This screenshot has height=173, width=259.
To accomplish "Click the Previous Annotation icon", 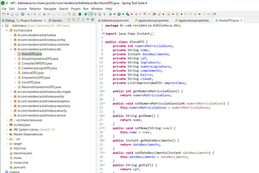I will coord(177,14).
